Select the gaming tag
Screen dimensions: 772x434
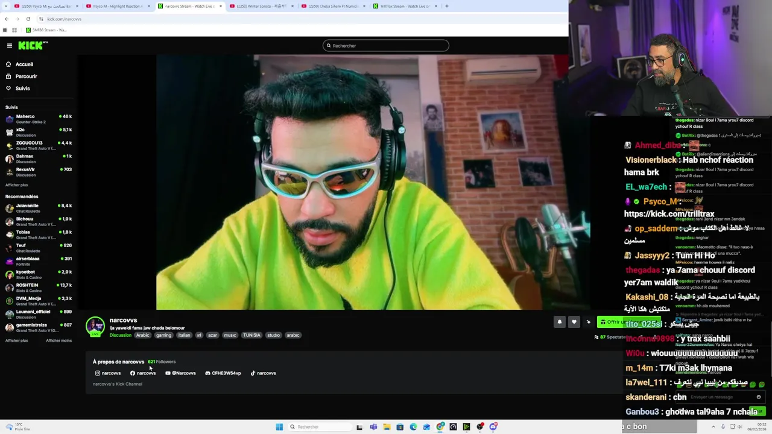(163, 335)
